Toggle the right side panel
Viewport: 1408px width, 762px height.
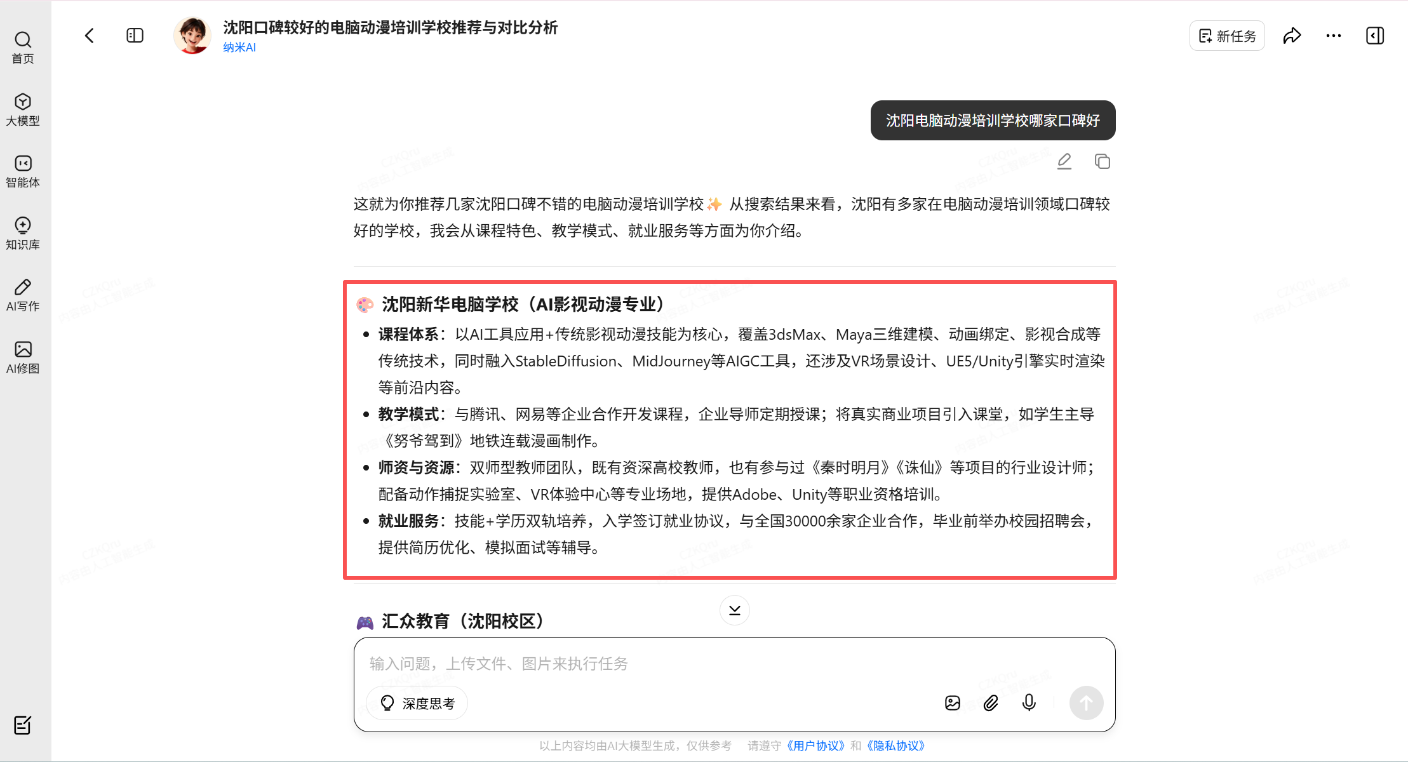pyautogui.click(x=1374, y=36)
